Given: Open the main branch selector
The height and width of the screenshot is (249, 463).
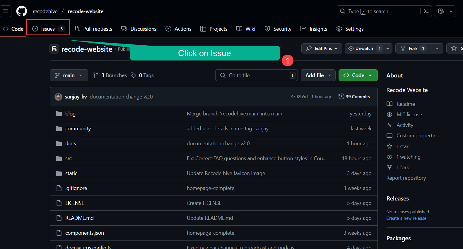Looking at the screenshot, I should pos(69,75).
